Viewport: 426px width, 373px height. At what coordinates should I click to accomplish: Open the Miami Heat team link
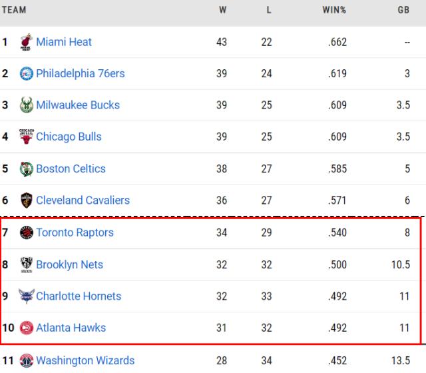[x=64, y=42]
